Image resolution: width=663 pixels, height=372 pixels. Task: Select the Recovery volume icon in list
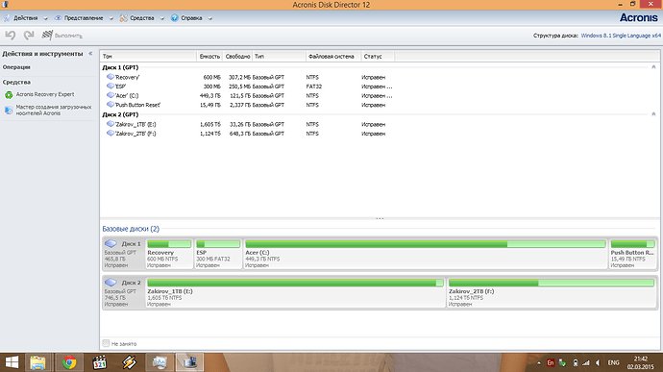click(110, 77)
